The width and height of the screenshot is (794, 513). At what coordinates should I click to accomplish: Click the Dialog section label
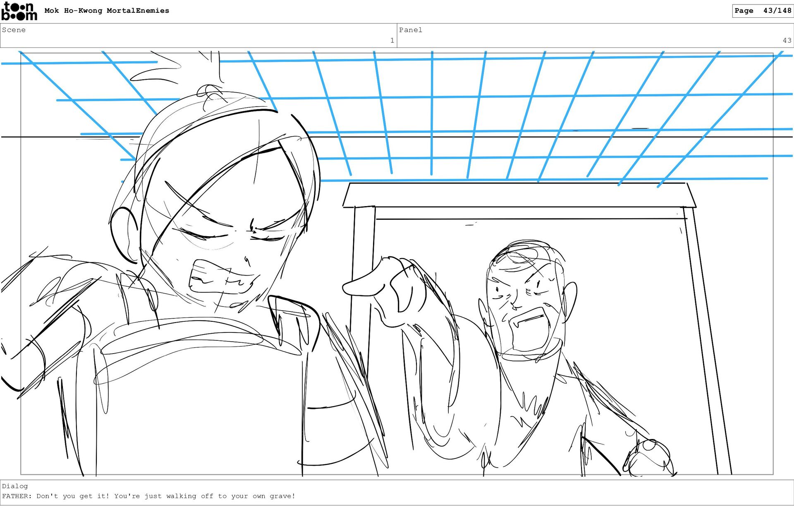tap(15, 486)
